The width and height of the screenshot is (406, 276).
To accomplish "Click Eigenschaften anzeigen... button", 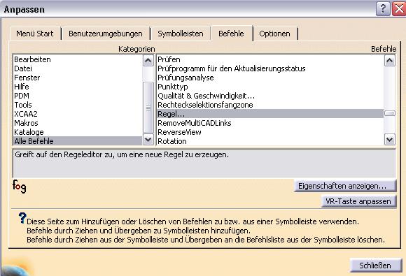I will (345, 186).
